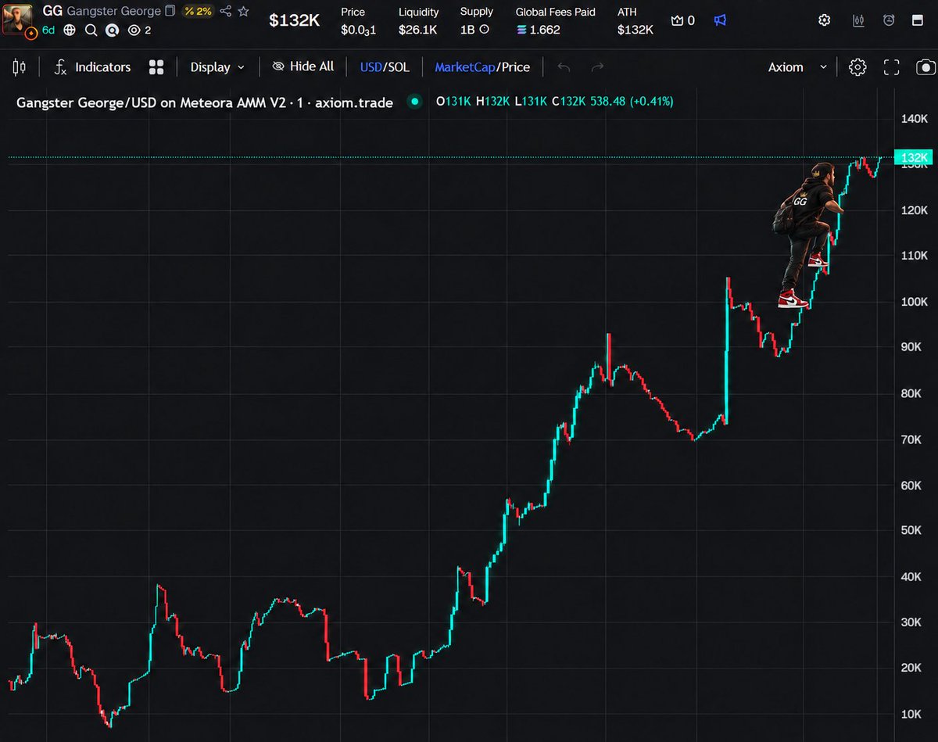This screenshot has width=938, height=742.
Task: Expand the Axiom data source dropdown
Action: click(797, 67)
